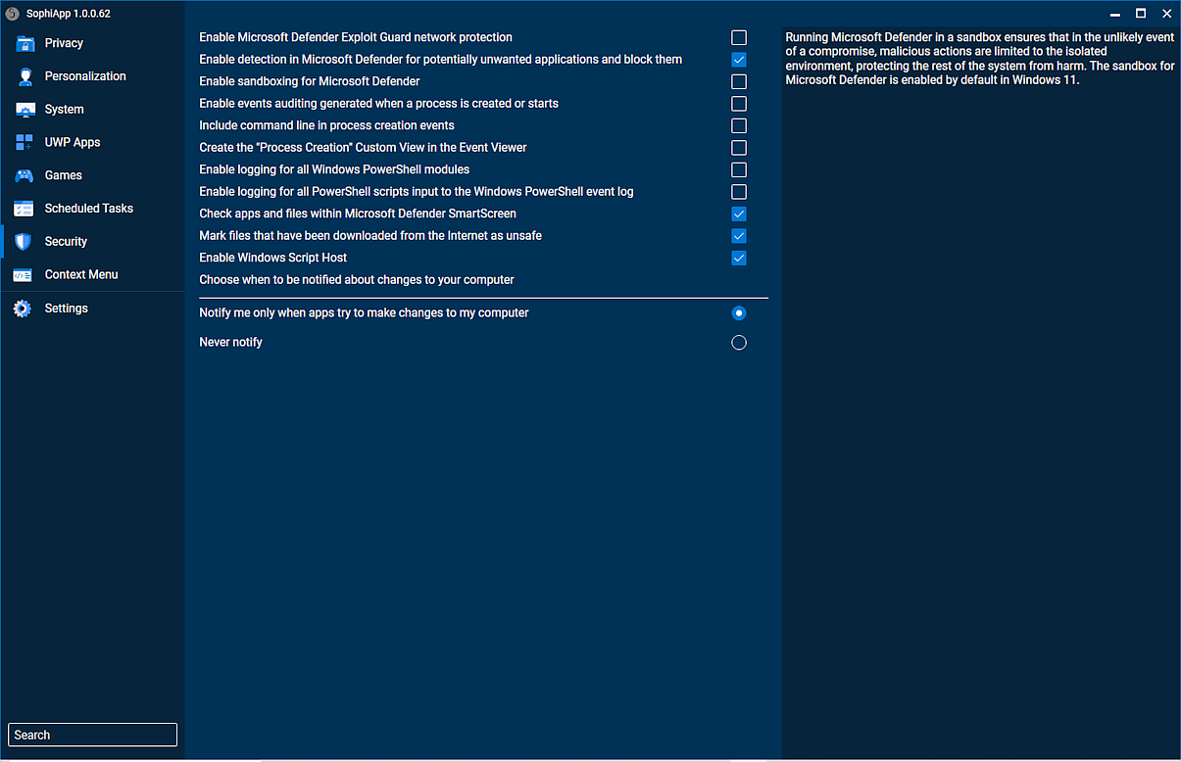
Task: Open the Personalization section
Action: tap(85, 76)
